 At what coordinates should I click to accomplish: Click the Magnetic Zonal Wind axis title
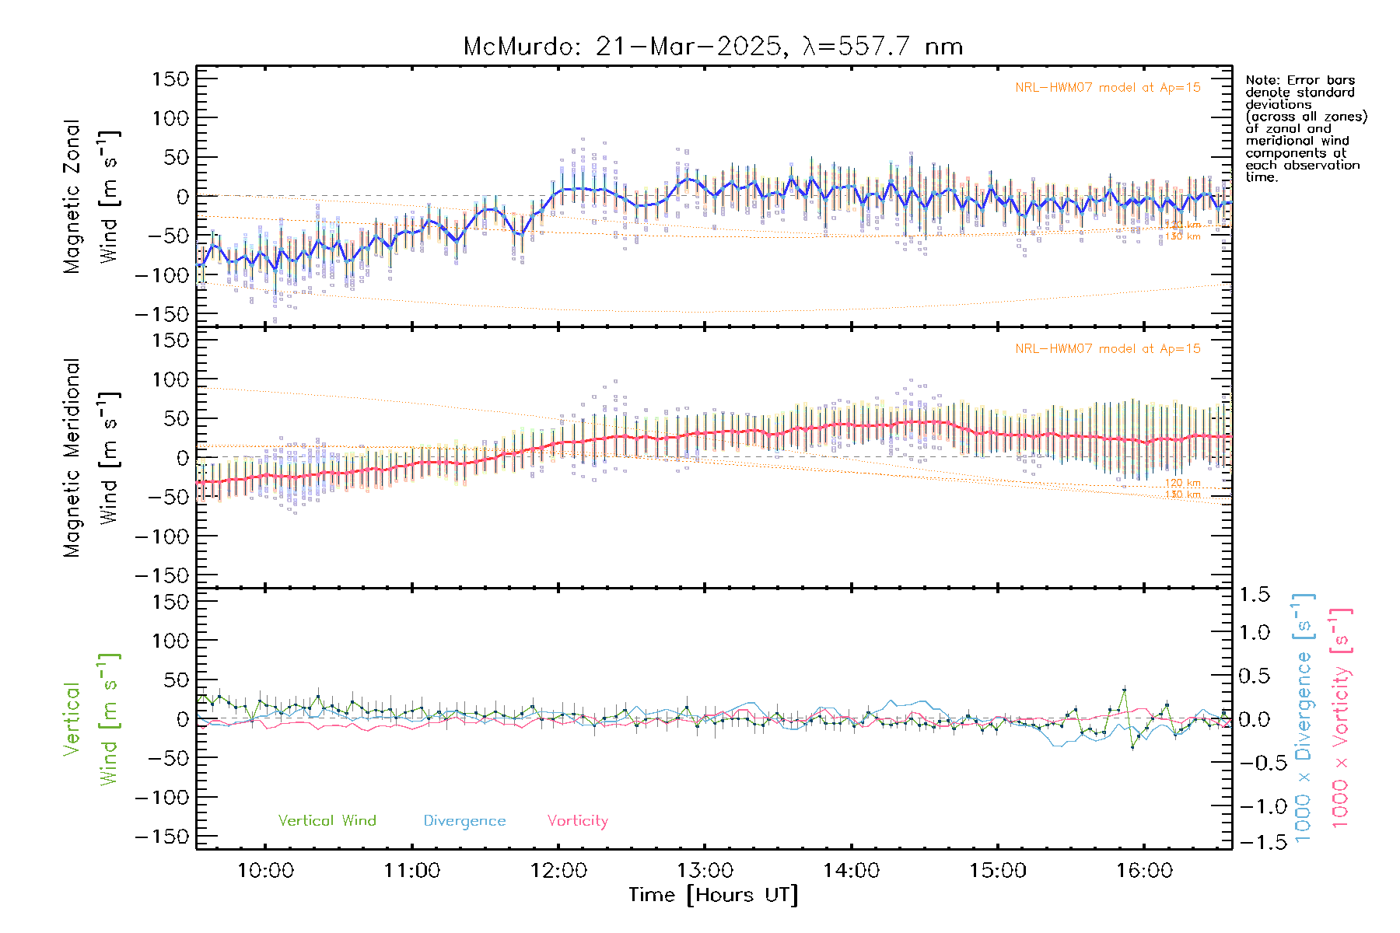click(90, 196)
